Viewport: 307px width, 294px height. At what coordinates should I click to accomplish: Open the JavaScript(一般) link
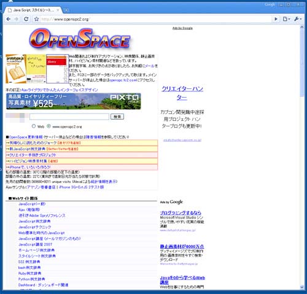32,204
